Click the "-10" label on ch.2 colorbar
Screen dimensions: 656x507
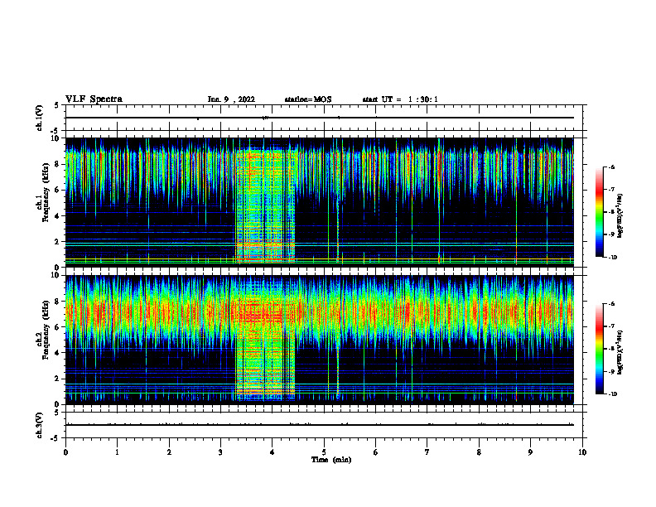[613, 394]
